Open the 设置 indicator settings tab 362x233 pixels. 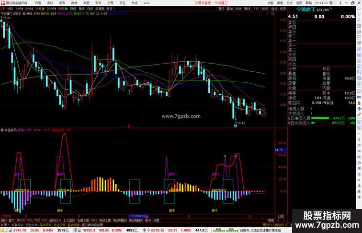click(156, 221)
